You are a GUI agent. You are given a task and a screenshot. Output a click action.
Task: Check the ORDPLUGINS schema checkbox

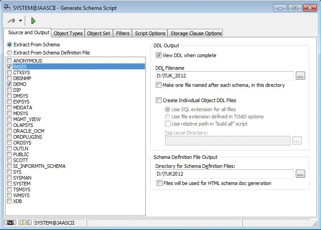click(9, 137)
